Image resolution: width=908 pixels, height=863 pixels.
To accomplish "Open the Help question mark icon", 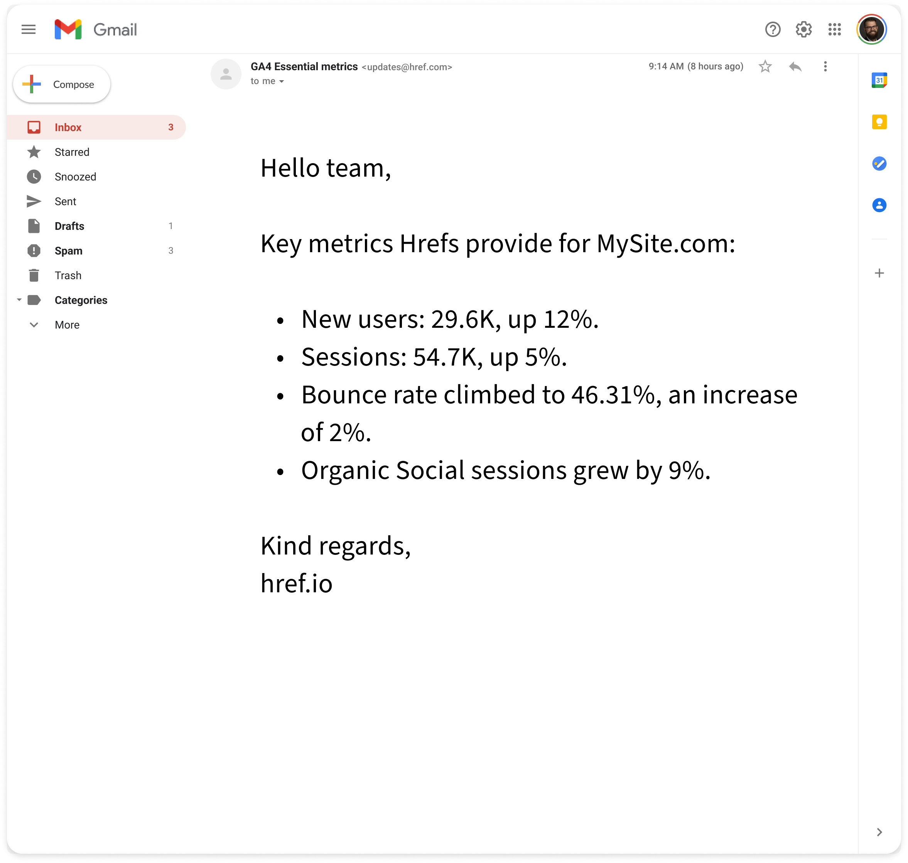I will click(773, 29).
